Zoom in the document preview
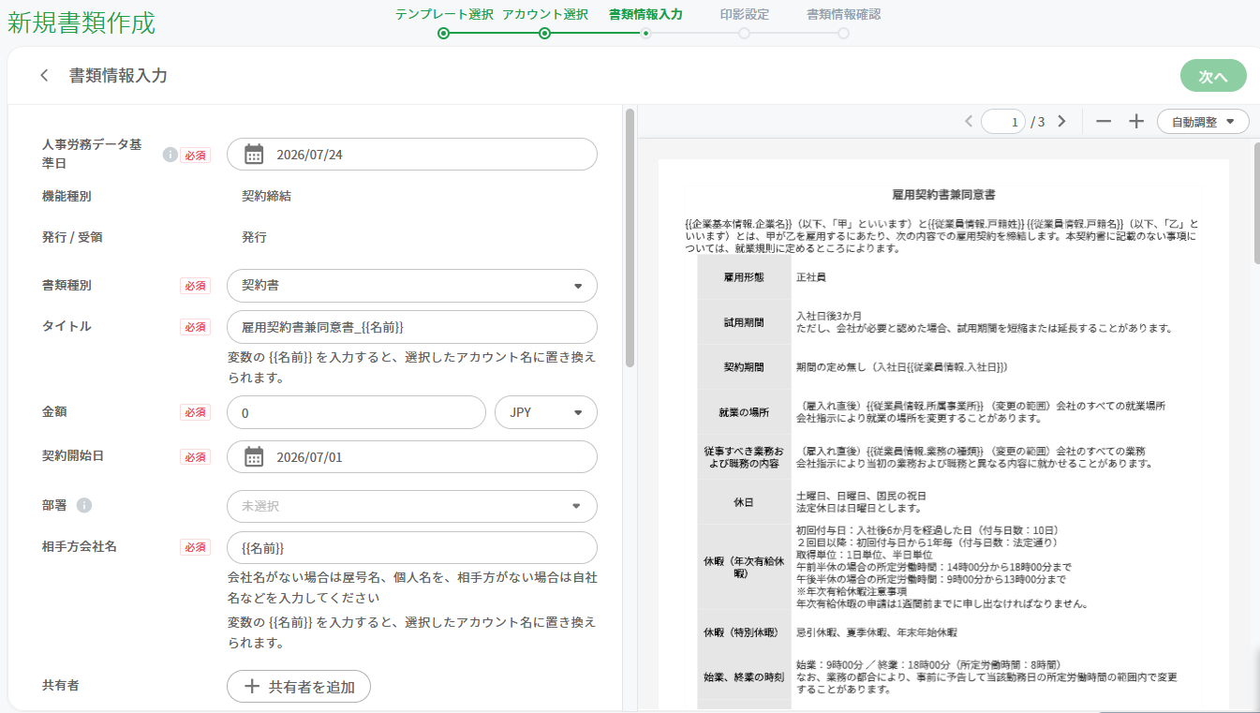The image size is (1260, 713). click(1136, 121)
